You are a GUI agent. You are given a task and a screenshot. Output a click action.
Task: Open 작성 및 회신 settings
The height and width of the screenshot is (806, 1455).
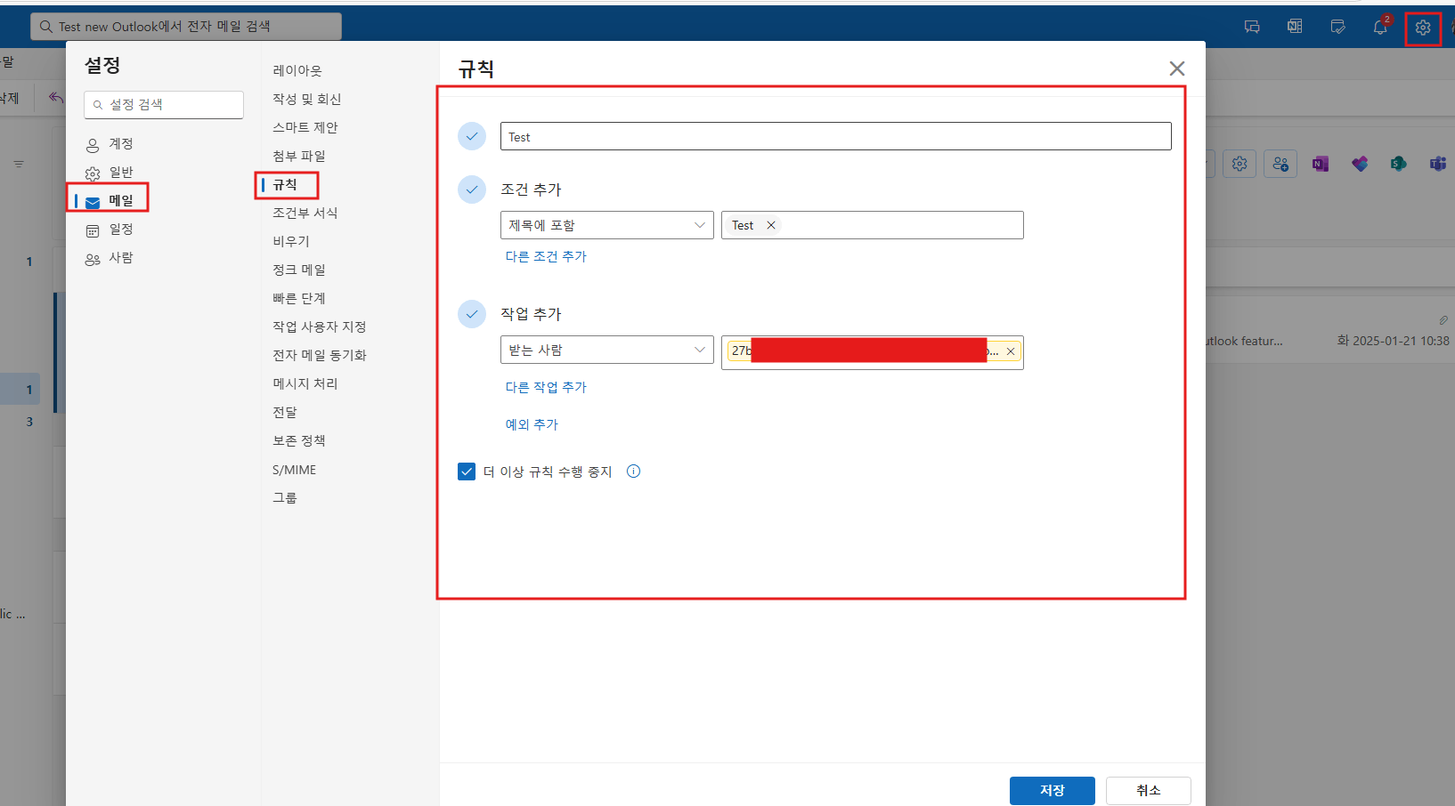[307, 99]
